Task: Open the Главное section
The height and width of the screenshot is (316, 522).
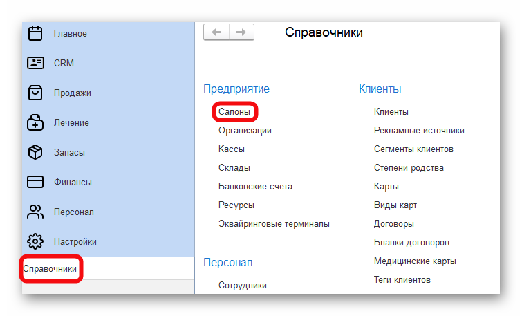Action: click(71, 34)
